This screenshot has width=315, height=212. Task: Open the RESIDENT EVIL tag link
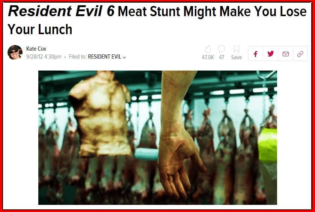coord(104,57)
